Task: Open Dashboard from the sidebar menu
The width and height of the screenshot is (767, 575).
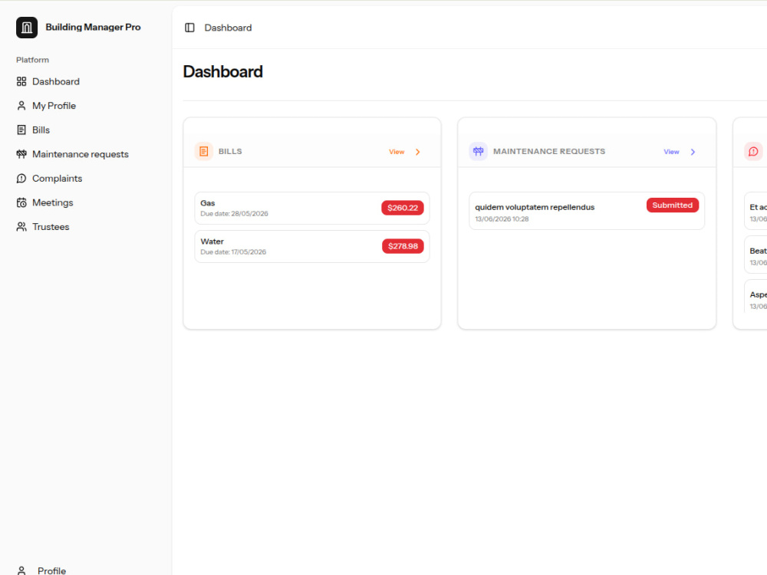Action: (x=86, y=82)
